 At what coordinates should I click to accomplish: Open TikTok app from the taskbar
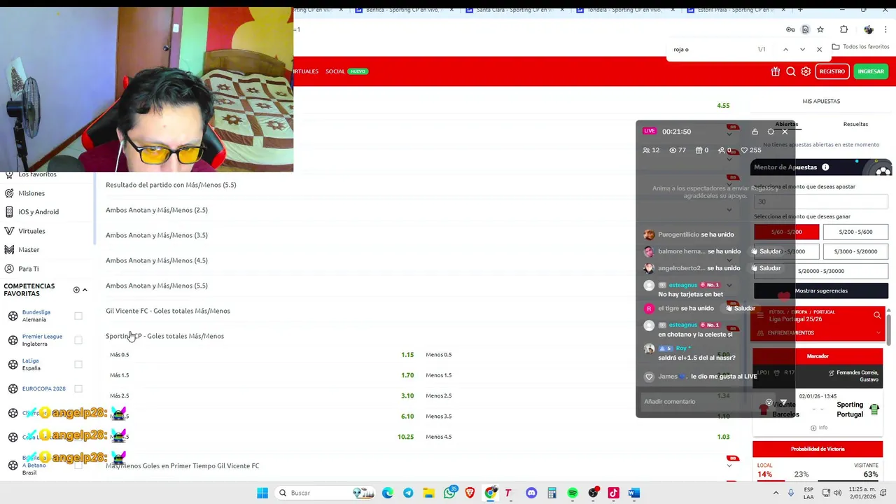[x=613, y=493]
